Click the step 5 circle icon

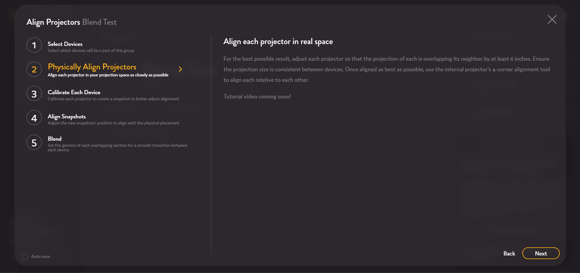[34, 143]
